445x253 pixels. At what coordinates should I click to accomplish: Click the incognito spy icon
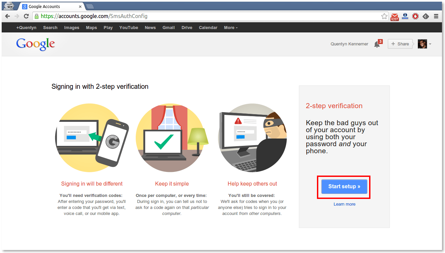point(9,6)
